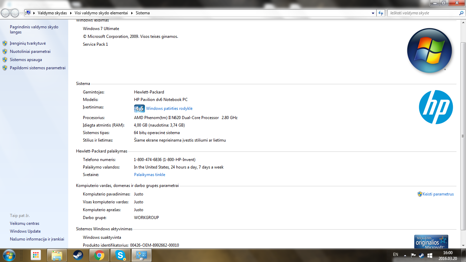Image resolution: width=466 pixels, height=262 pixels.
Task: Select the text HP Pavilion dv6 Notebook PC
Action: click(x=161, y=100)
